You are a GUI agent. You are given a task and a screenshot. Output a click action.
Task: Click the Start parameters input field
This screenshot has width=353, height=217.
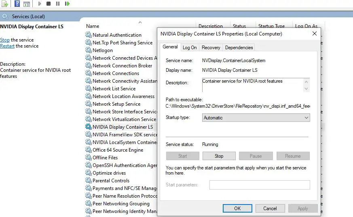pos(259,185)
